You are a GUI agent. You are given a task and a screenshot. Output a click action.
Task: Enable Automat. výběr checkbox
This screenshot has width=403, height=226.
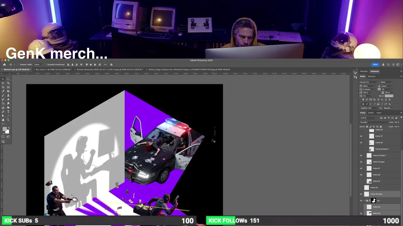coord(18,65)
